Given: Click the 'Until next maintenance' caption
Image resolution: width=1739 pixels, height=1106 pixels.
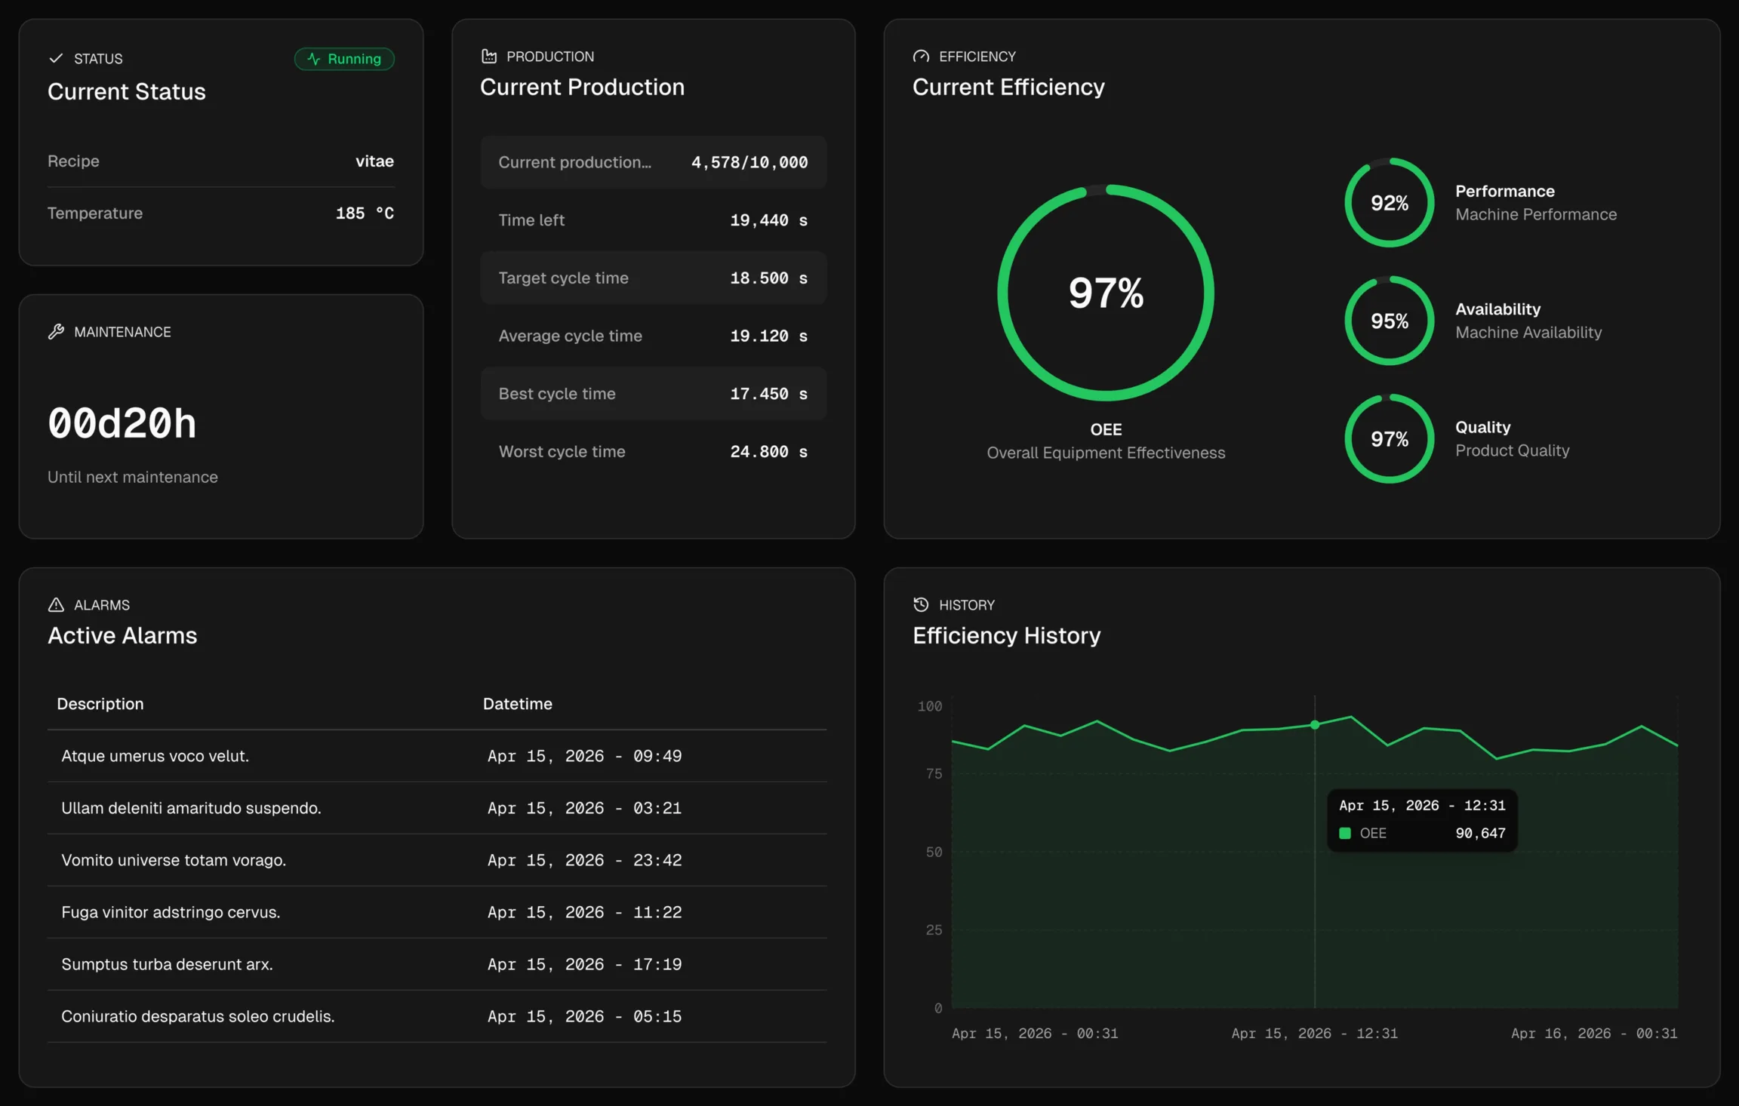Looking at the screenshot, I should point(133,477).
